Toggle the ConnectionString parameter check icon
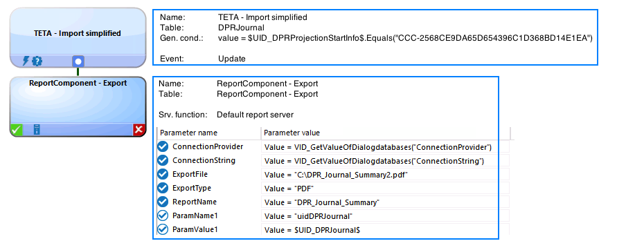Image resolution: width=626 pixels, height=250 pixels. pyautogui.click(x=163, y=160)
